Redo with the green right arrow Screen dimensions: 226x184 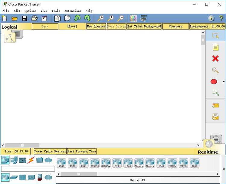click(87, 18)
